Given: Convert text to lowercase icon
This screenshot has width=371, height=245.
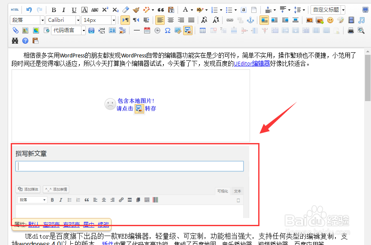Looking at the screenshot, I should pos(216,20).
